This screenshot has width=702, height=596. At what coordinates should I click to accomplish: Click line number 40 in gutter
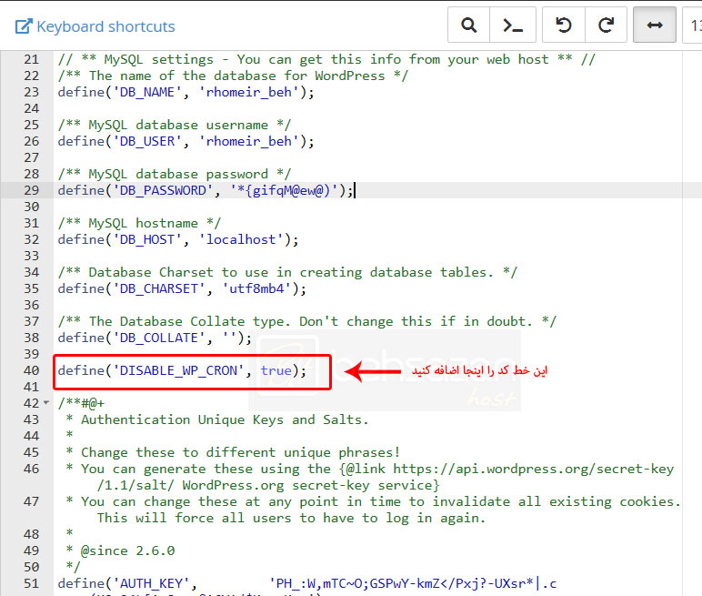pos(31,370)
